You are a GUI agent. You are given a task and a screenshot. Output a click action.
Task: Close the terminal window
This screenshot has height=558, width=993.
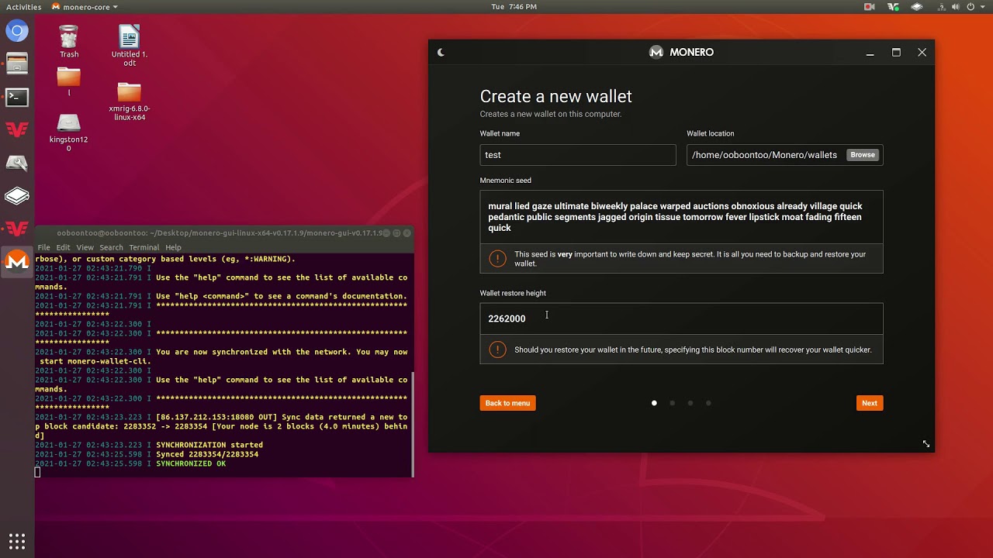click(x=407, y=232)
